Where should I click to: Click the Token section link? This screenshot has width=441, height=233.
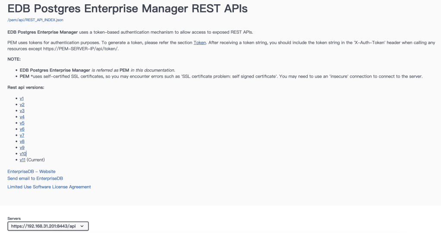pyautogui.click(x=199, y=43)
